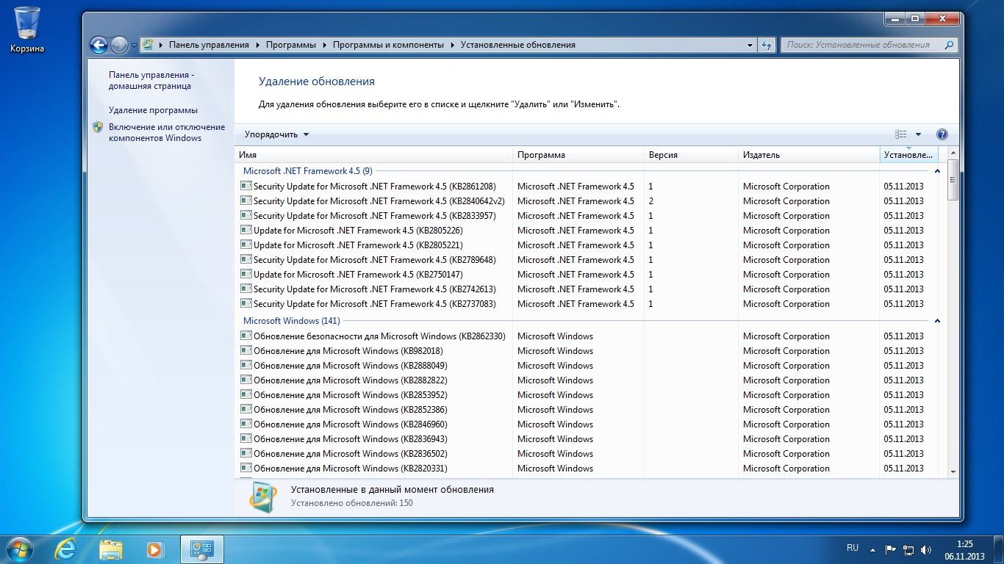Click icon of update KB2750147
This screenshot has width=1004, height=564.
click(246, 274)
